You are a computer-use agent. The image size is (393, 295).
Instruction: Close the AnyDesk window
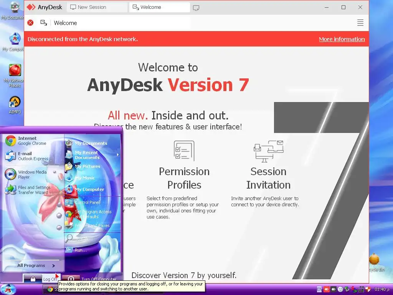point(360,7)
